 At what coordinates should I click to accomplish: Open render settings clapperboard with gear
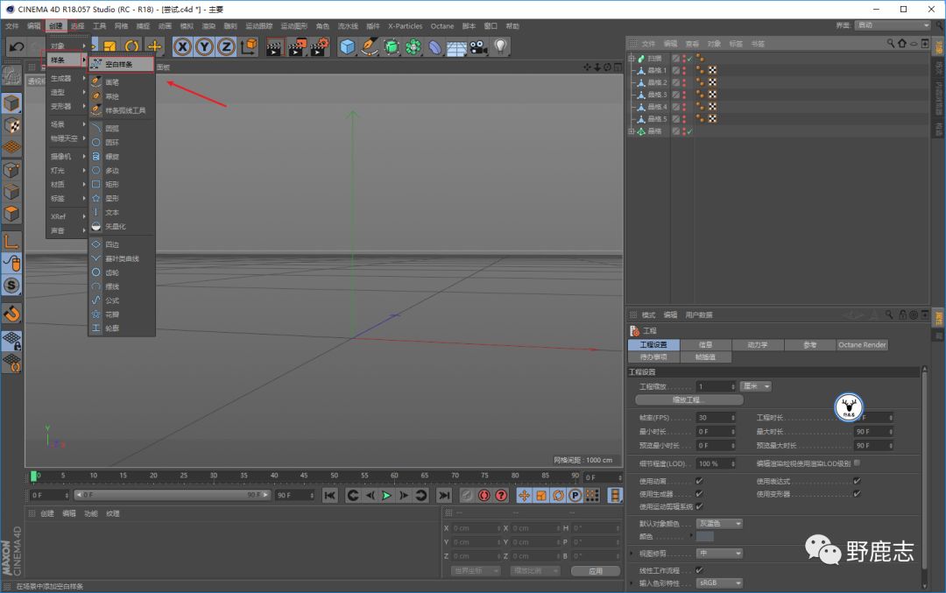[319, 46]
